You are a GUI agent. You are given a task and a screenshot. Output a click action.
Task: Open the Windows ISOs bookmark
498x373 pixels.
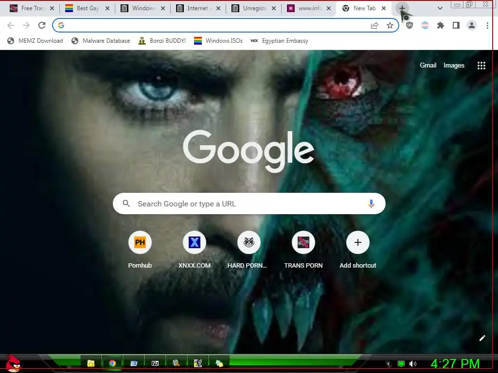[x=218, y=41]
